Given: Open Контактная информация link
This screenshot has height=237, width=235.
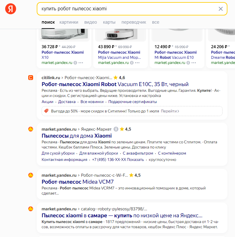Looking at the screenshot, I should (x=64, y=160).
